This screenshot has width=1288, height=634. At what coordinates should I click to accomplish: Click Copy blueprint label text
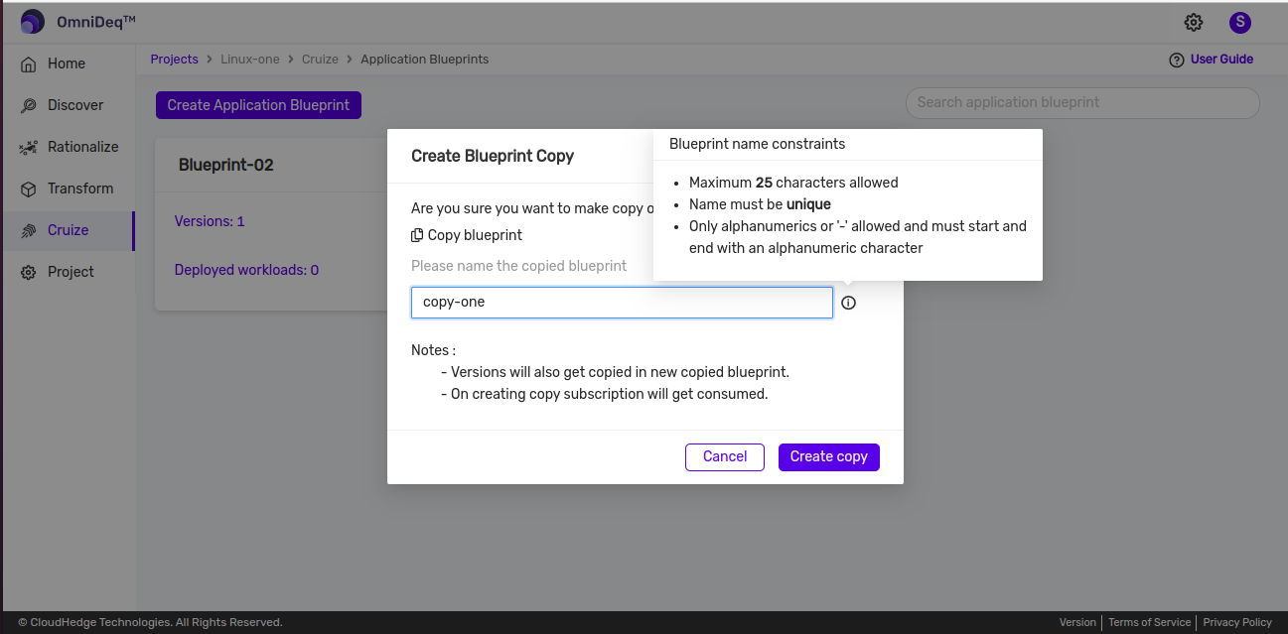point(475,235)
